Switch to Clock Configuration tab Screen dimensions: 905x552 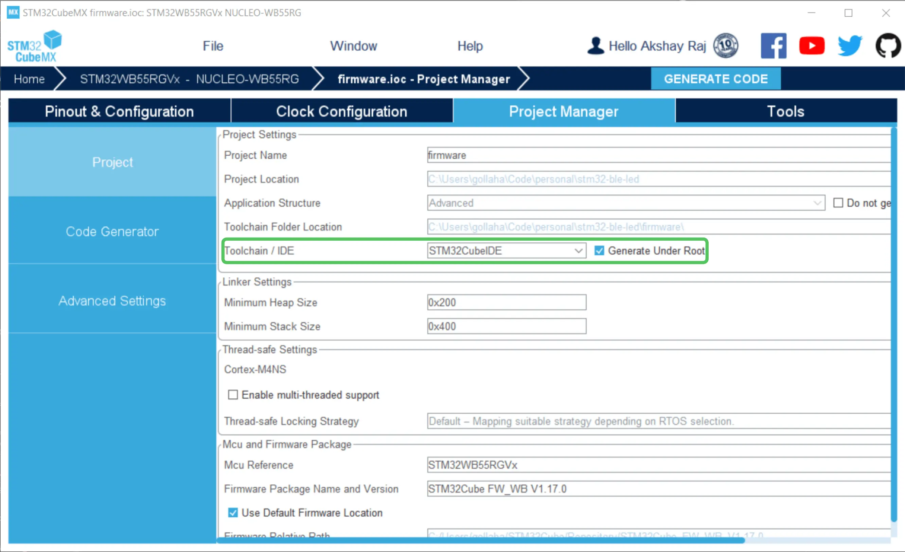click(x=341, y=111)
